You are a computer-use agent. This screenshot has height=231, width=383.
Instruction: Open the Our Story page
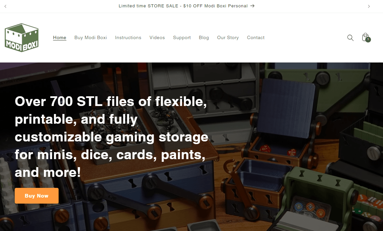(x=228, y=37)
